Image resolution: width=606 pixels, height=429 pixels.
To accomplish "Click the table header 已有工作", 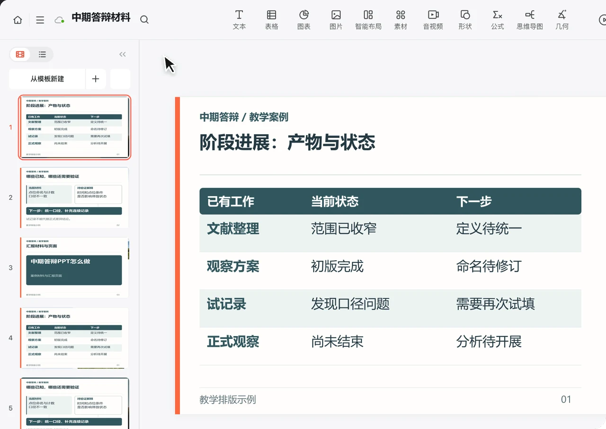I will (x=231, y=201).
